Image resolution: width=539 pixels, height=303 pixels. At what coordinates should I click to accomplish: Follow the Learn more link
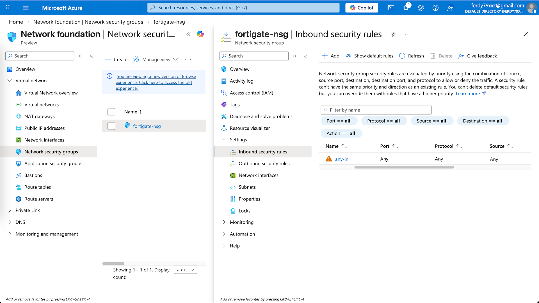(468, 94)
